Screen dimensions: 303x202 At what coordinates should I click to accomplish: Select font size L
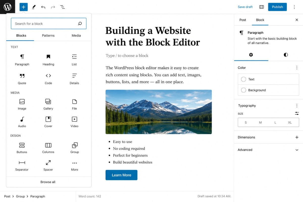click(x=275, y=122)
